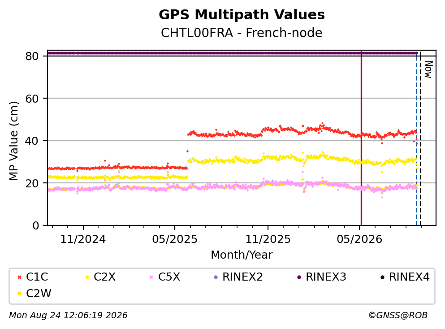This screenshot has width=445, height=329.
Task: Click the solid red vertical line
Action: pyautogui.click(x=361, y=138)
